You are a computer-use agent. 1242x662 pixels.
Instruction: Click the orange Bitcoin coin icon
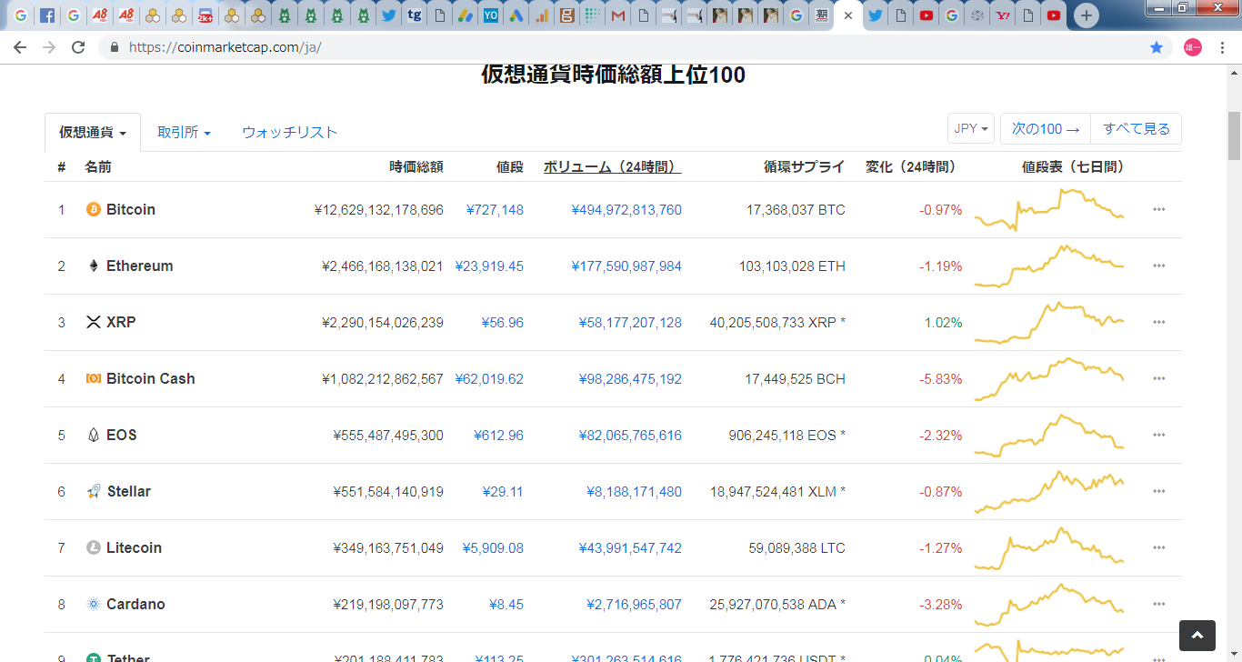pos(93,209)
